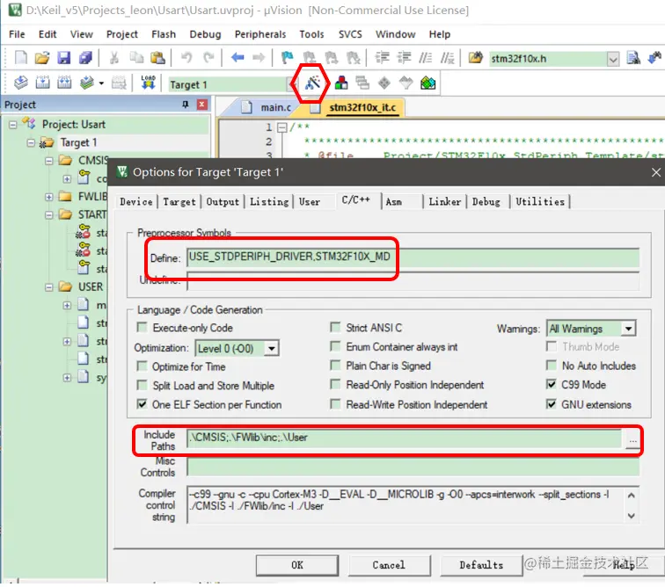This screenshot has height=587, width=665.
Task: Click the Save All icon
Action: [x=85, y=57]
